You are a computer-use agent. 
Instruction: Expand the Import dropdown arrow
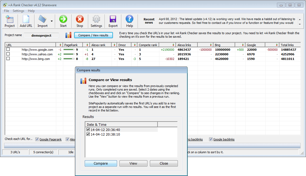[x=52, y=21]
